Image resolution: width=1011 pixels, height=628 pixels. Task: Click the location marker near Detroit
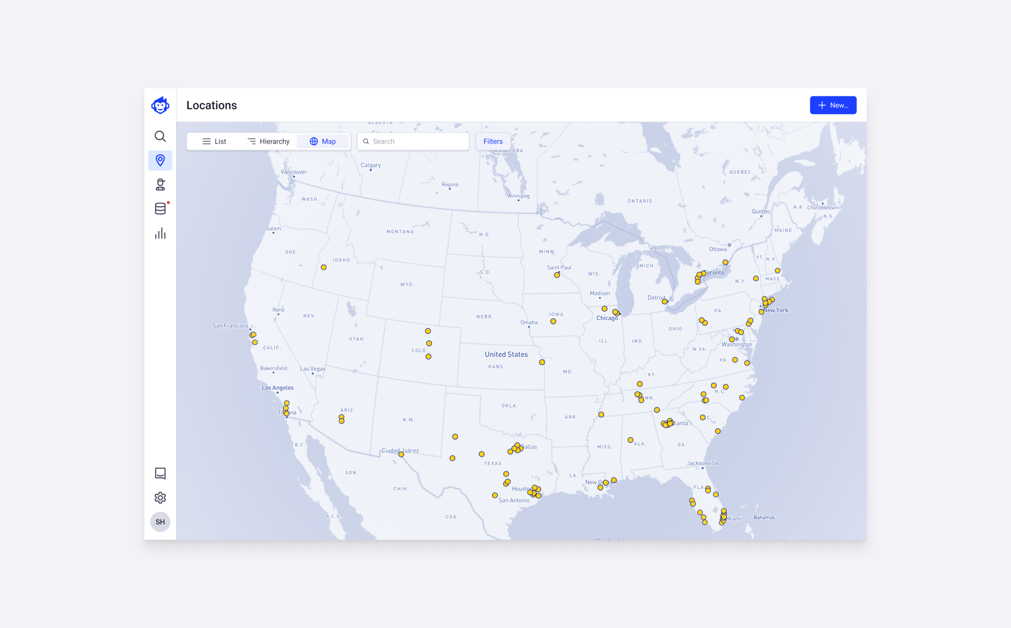click(x=665, y=302)
